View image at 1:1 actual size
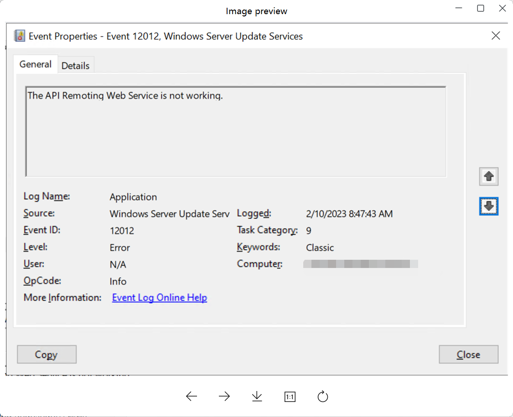 [x=290, y=397]
